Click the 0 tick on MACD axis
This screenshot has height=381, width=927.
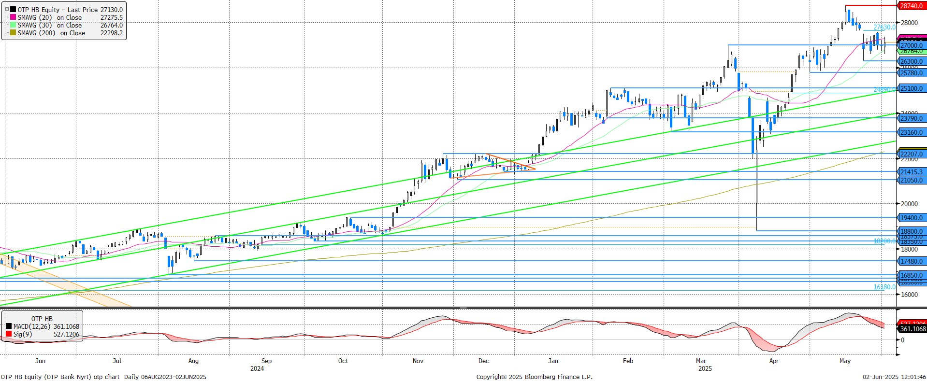pyautogui.click(x=902, y=340)
